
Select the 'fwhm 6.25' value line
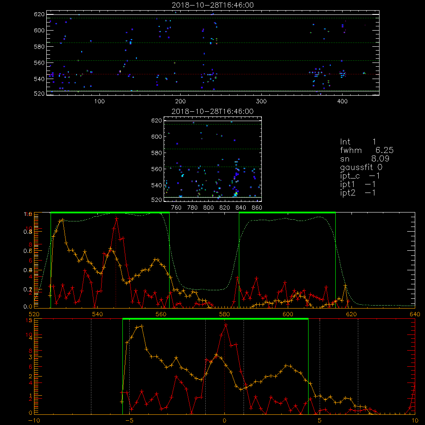point(367,150)
